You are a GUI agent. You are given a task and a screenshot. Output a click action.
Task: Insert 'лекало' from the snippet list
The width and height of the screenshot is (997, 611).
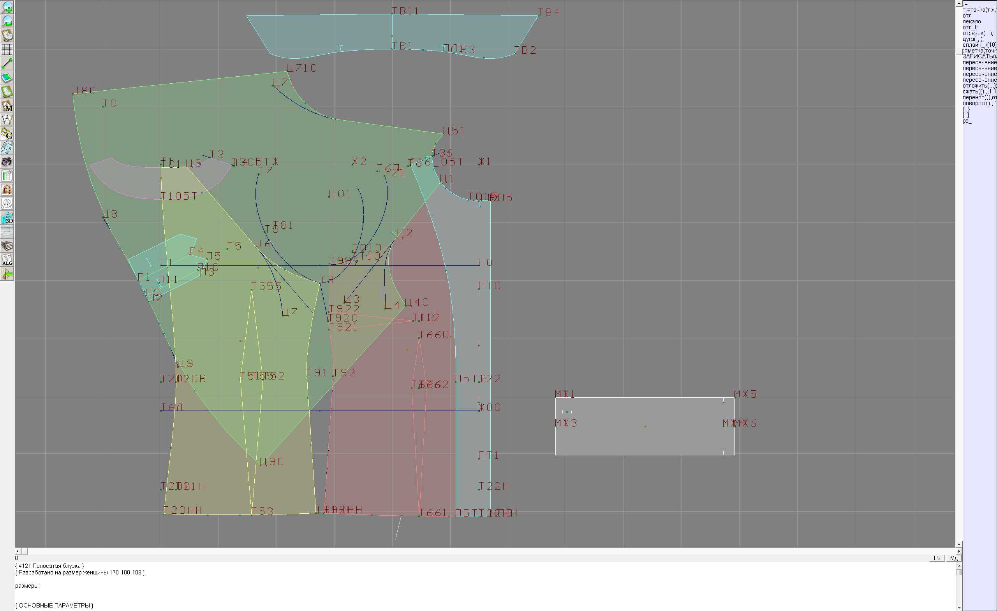tap(972, 21)
